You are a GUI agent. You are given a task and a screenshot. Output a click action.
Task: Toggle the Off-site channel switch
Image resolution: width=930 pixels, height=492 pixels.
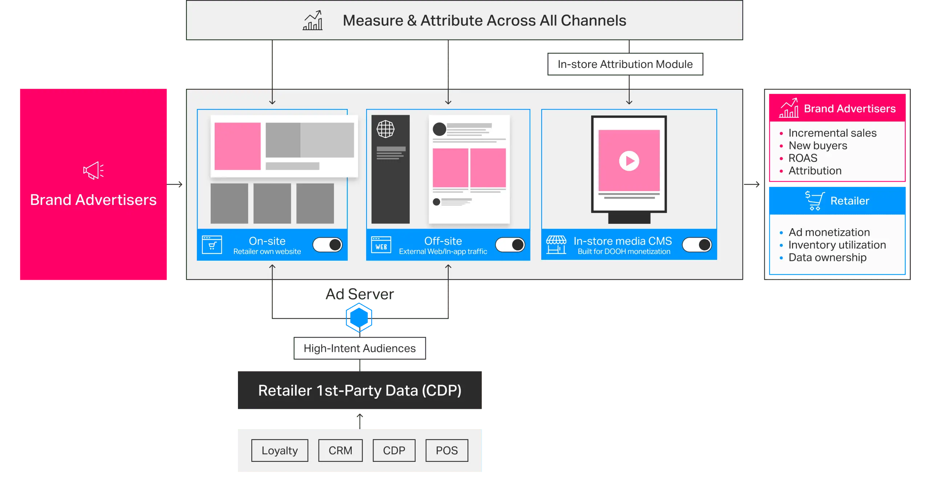pos(510,245)
